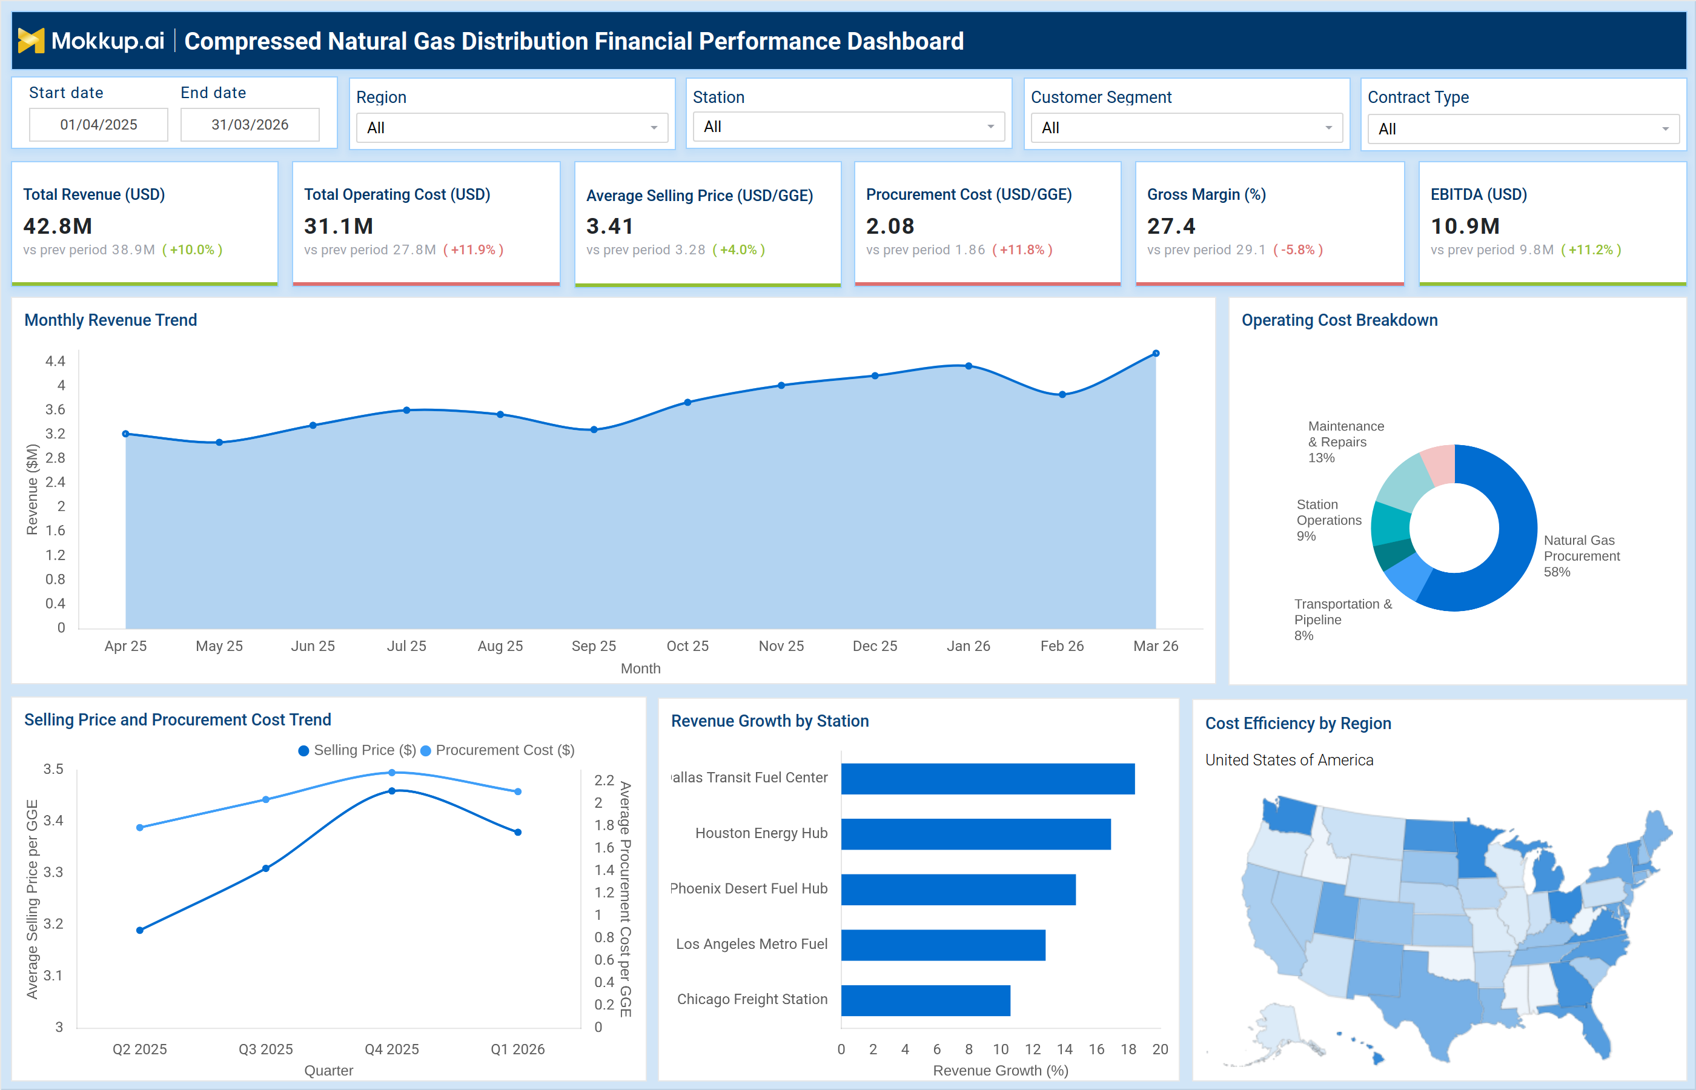
Task: Click the Cost Efficiency by Region title
Action: click(x=1298, y=724)
